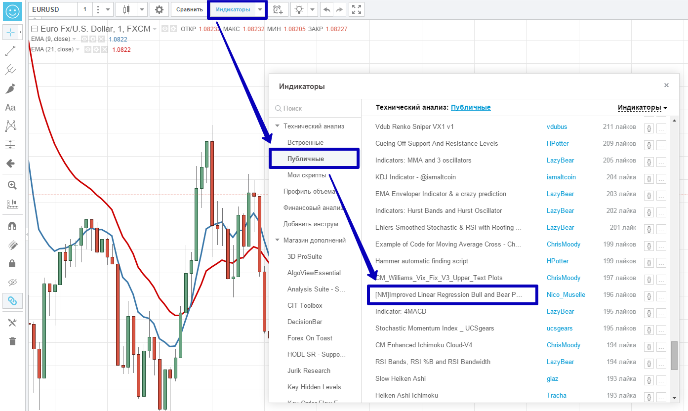Click the trash can delete drawings icon
The image size is (688, 411).
(x=12, y=341)
